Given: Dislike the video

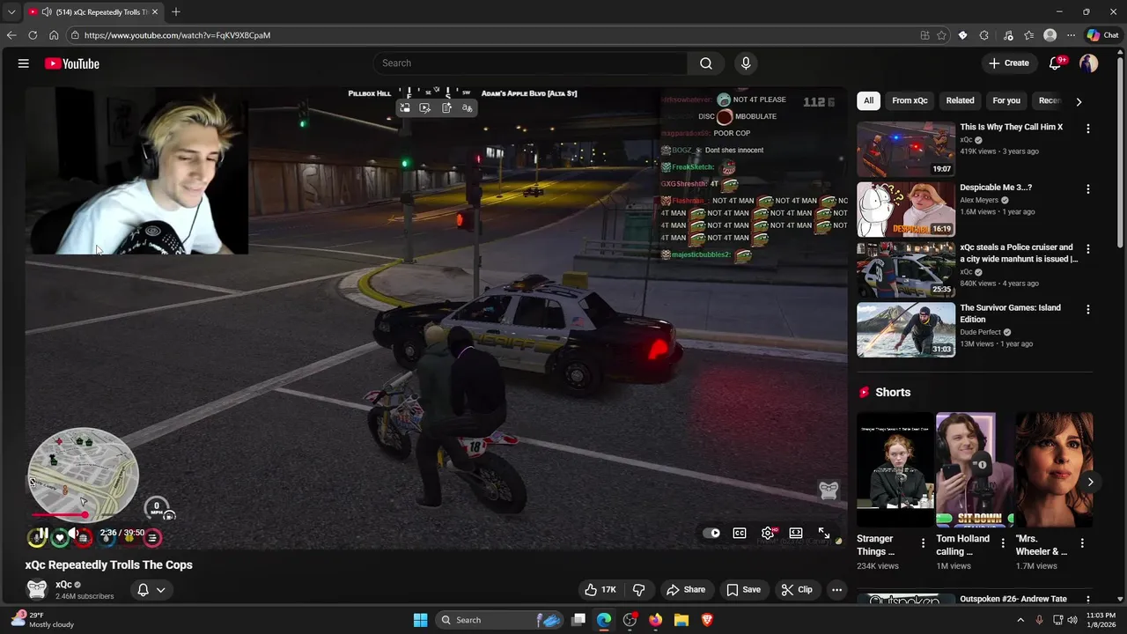Looking at the screenshot, I should click(639, 590).
